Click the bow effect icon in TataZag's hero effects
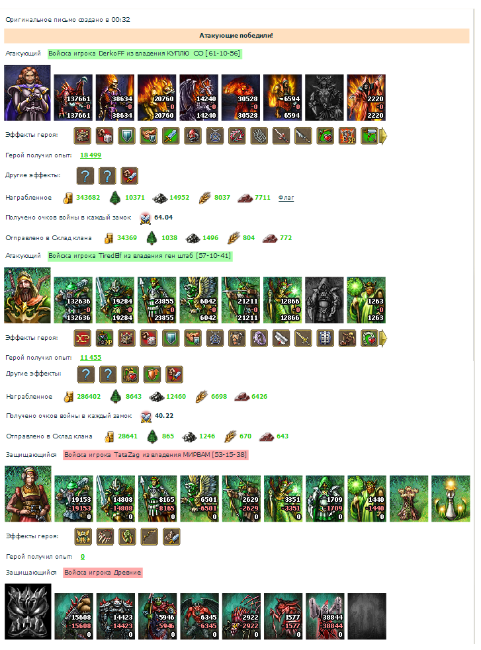This screenshot has height=650, width=481. 150,536
